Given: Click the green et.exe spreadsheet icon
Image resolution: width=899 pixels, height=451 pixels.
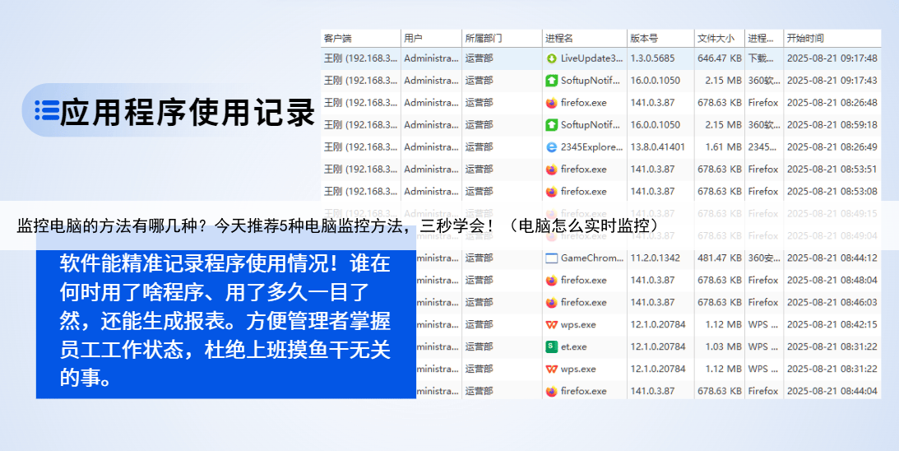Looking at the screenshot, I should click(551, 346).
